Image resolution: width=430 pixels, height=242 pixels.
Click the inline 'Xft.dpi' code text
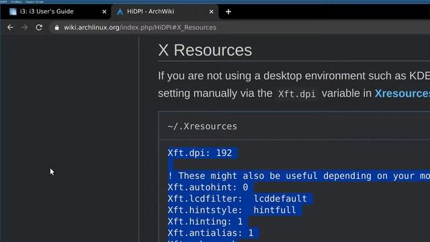[x=297, y=94]
